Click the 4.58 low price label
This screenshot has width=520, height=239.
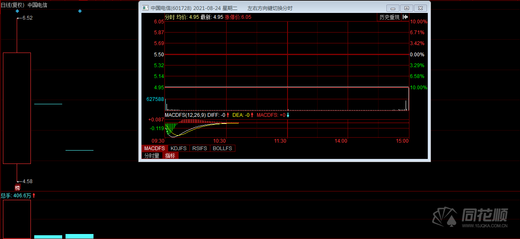click(x=28, y=181)
